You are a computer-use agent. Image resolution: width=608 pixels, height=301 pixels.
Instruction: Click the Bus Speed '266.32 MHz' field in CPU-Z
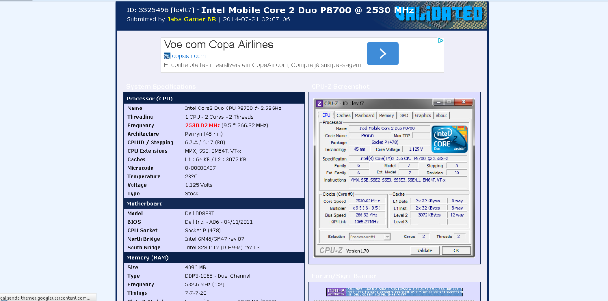[367, 215]
